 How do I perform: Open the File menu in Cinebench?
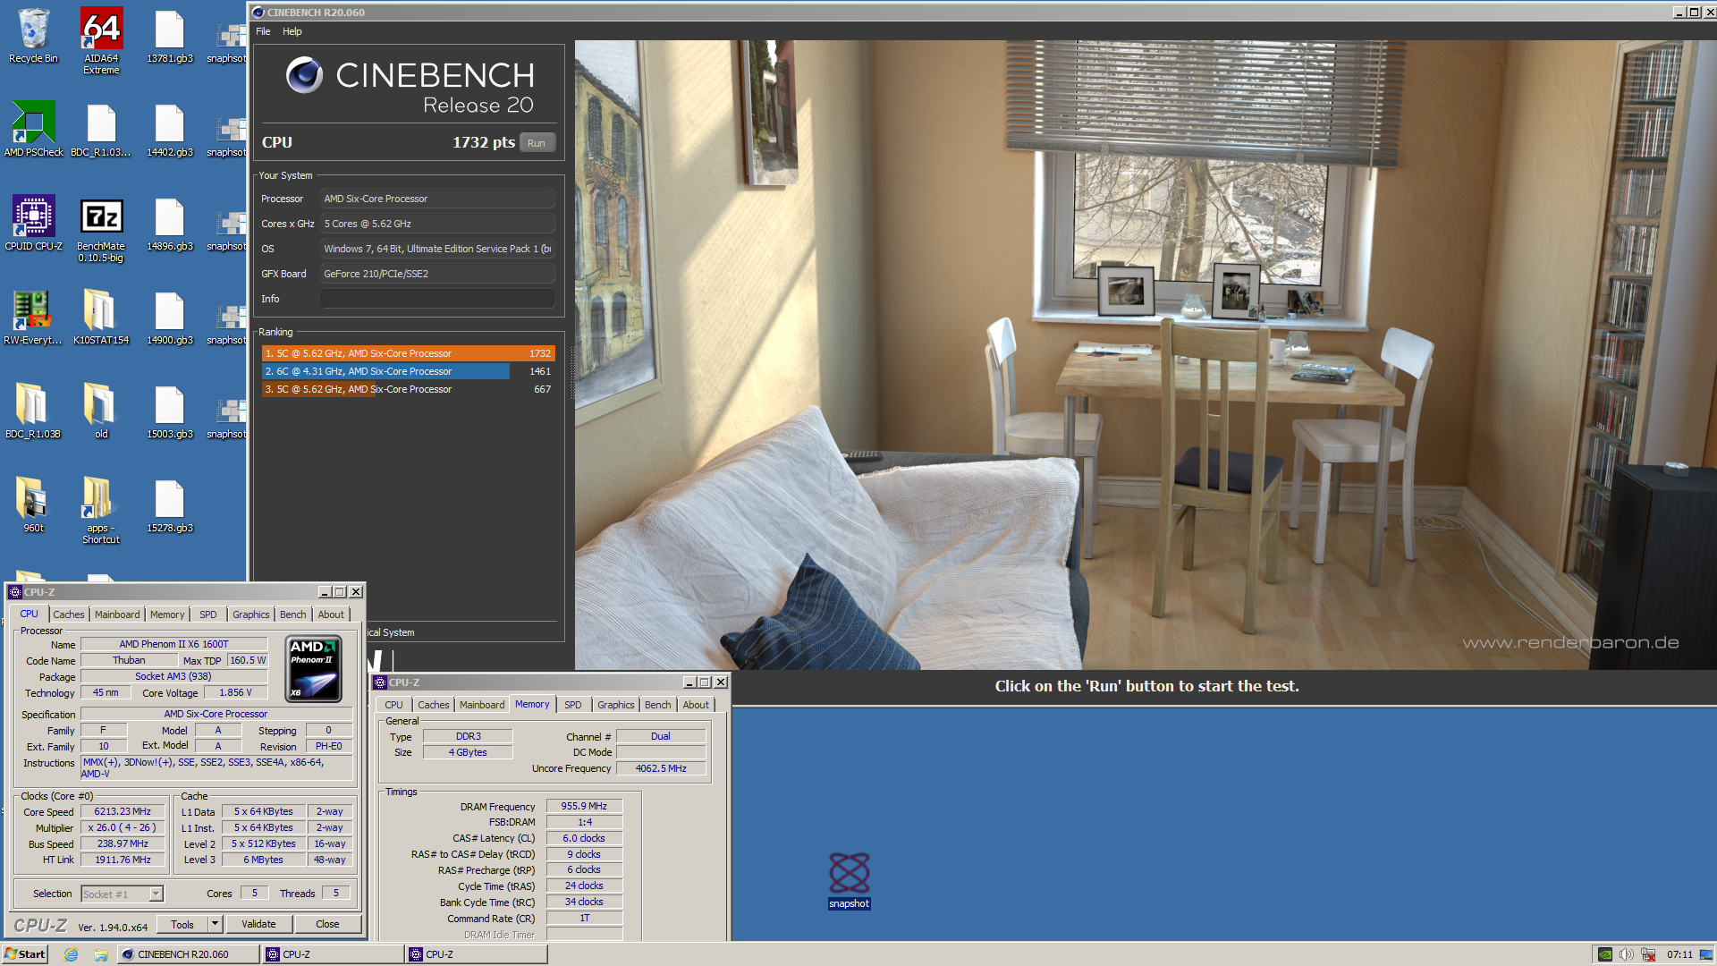263,31
